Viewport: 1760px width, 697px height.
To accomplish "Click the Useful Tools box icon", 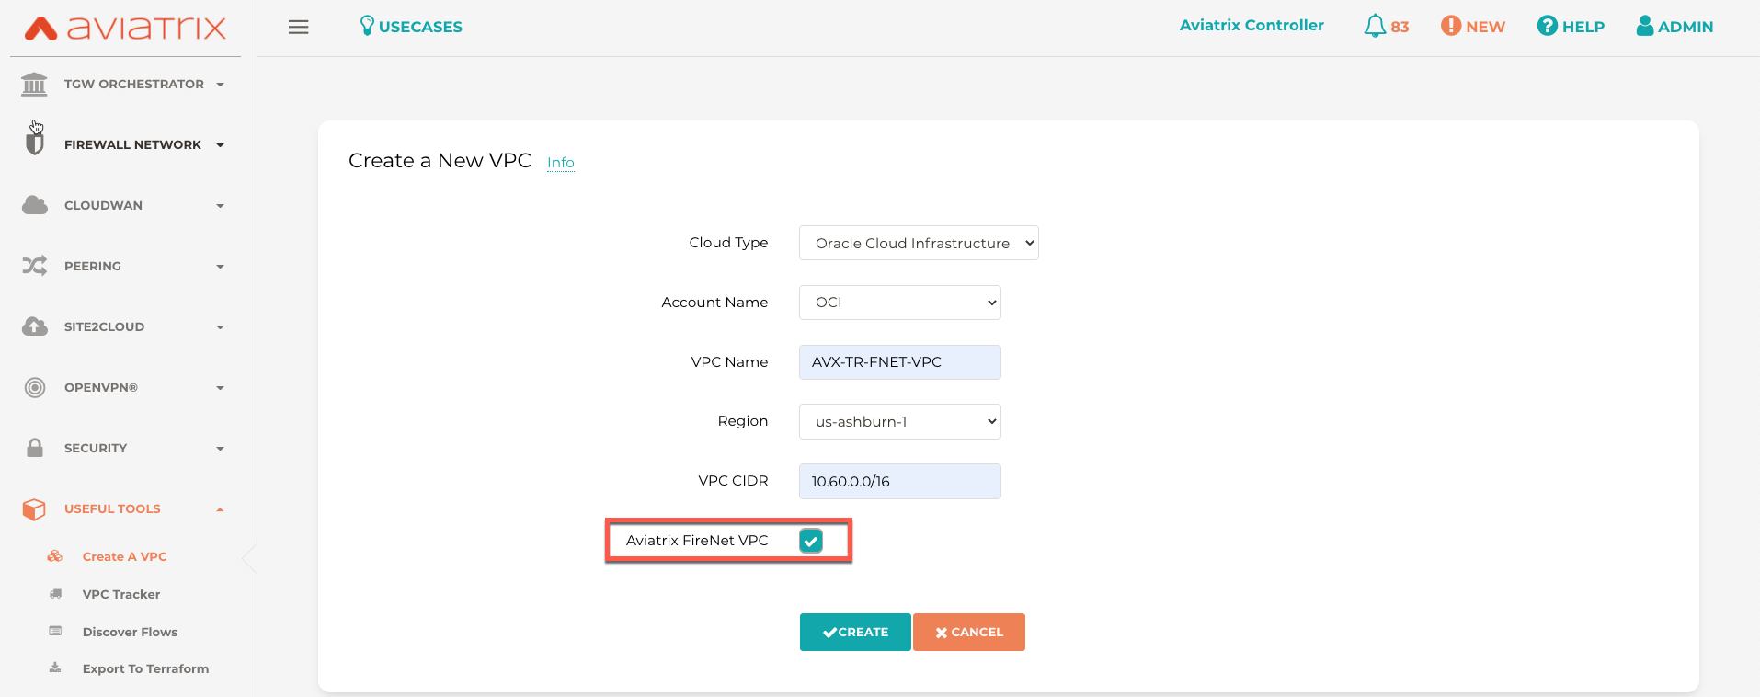I will tap(34, 508).
